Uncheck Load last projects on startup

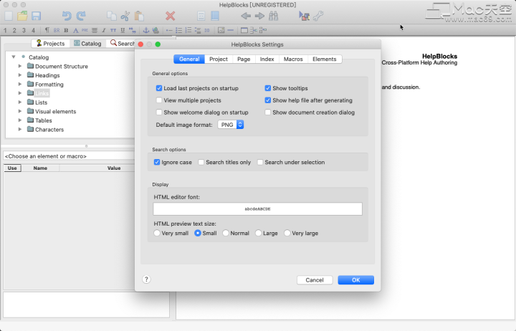159,88
